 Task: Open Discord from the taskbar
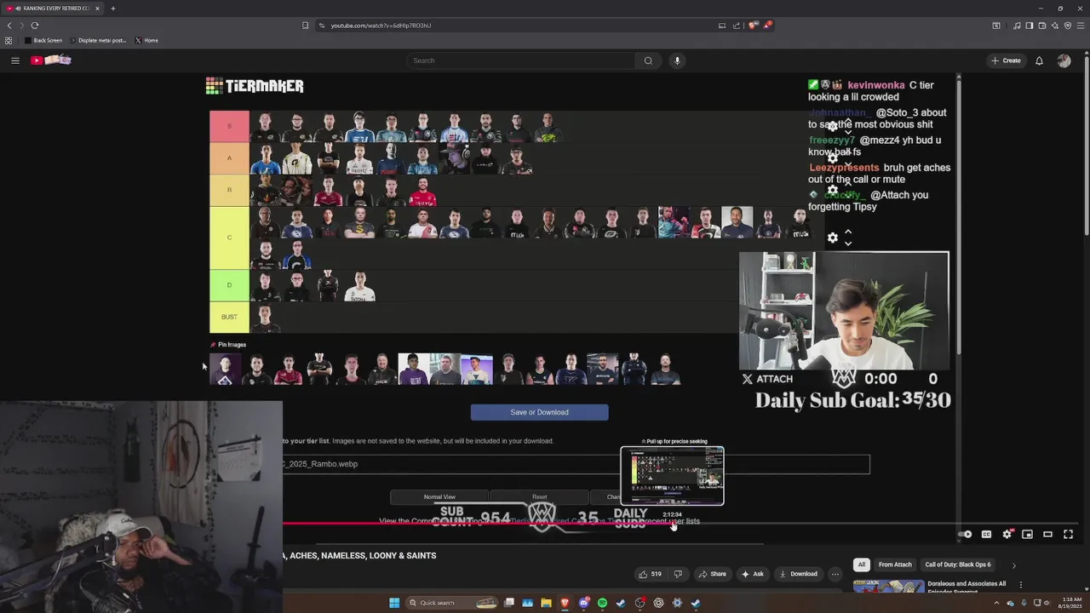584,603
